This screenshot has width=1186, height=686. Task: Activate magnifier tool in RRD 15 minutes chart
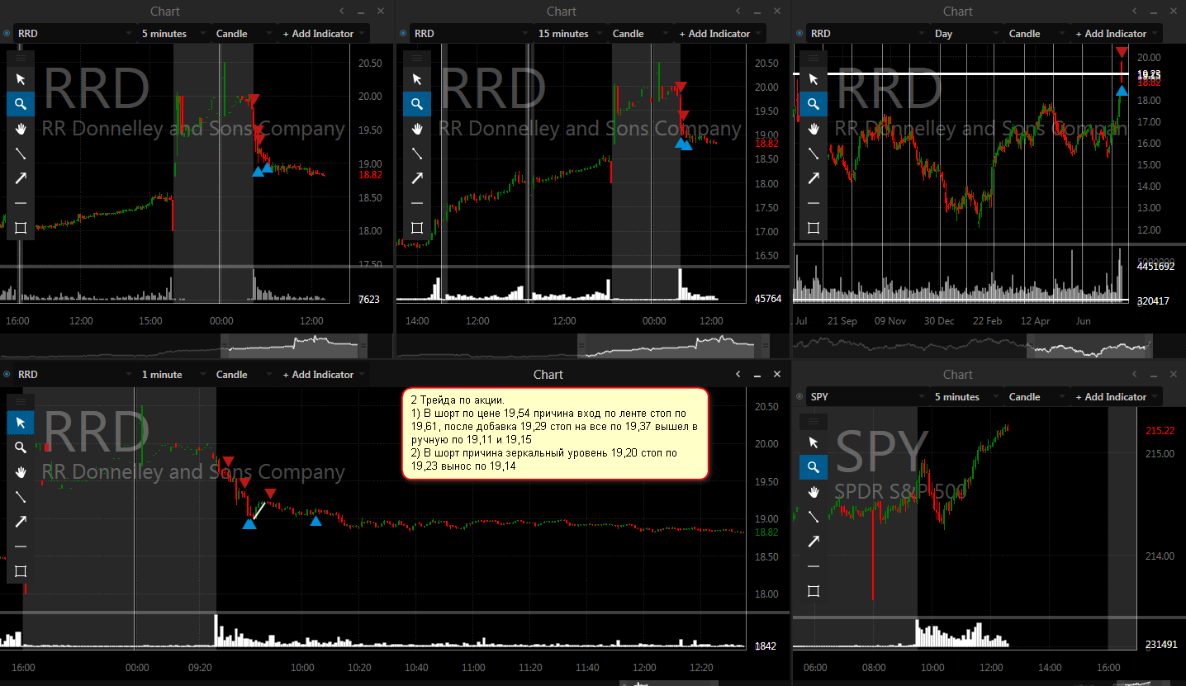(x=417, y=104)
